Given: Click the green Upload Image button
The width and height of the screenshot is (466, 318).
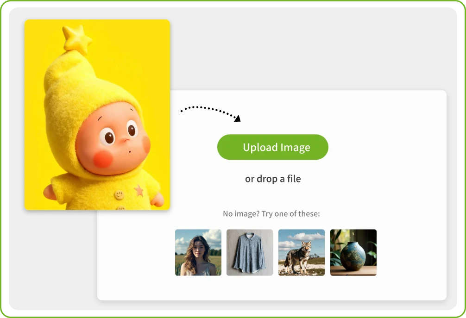Looking at the screenshot, I should 272,147.
